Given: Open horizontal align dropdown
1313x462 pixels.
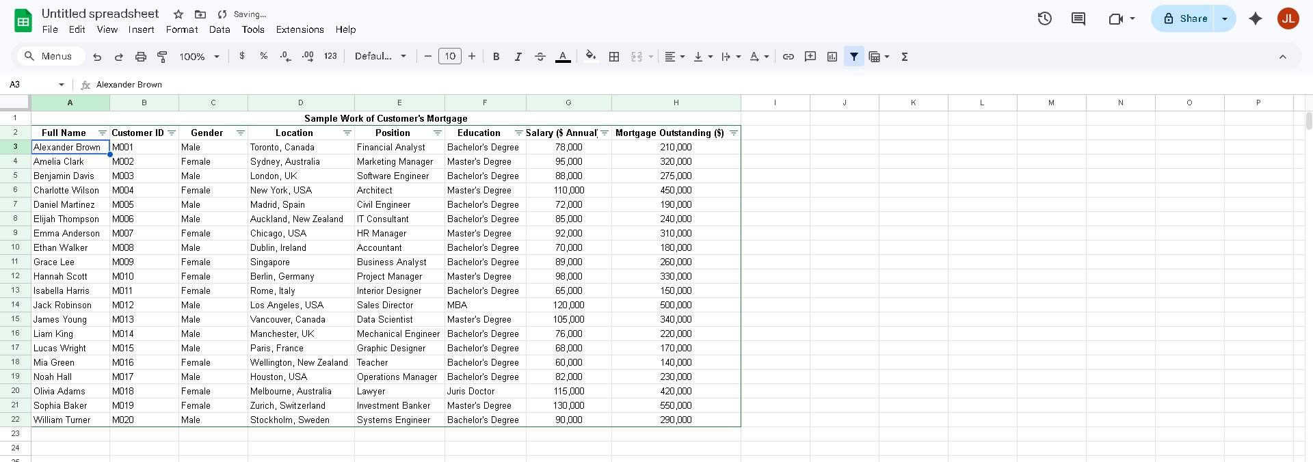Looking at the screenshot, I should pyautogui.click(x=675, y=57).
